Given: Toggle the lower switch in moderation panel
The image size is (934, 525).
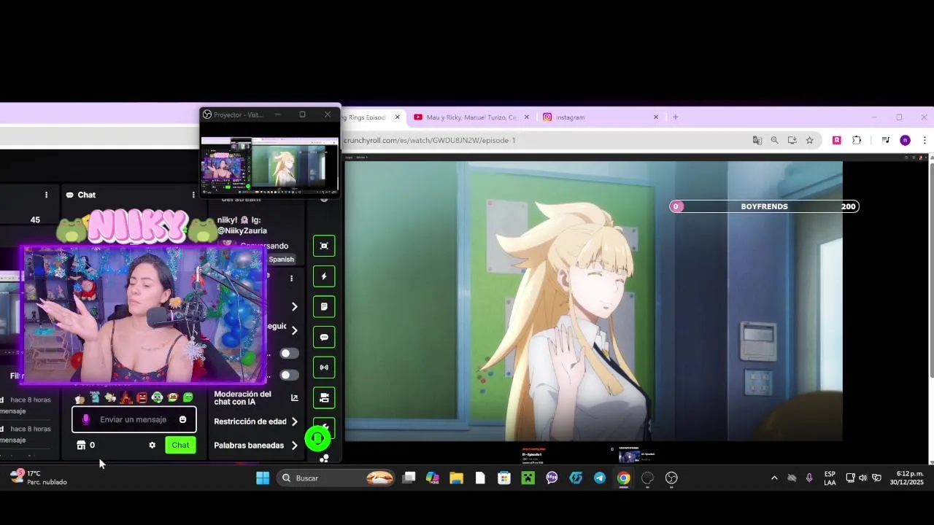Looking at the screenshot, I should point(289,376).
